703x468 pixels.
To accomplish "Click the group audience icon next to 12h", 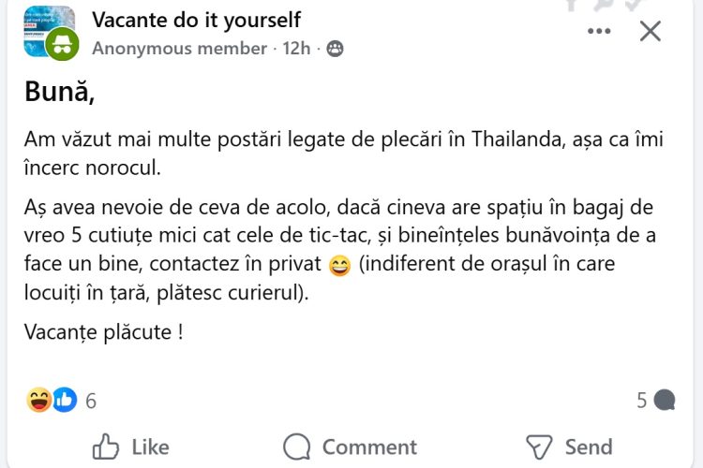I will pyautogui.click(x=335, y=48).
